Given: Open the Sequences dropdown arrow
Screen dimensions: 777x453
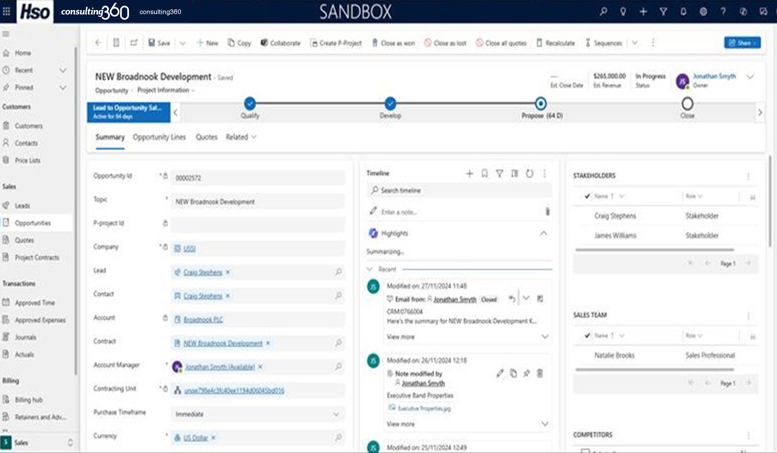Looking at the screenshot, I should pos(635,43).
